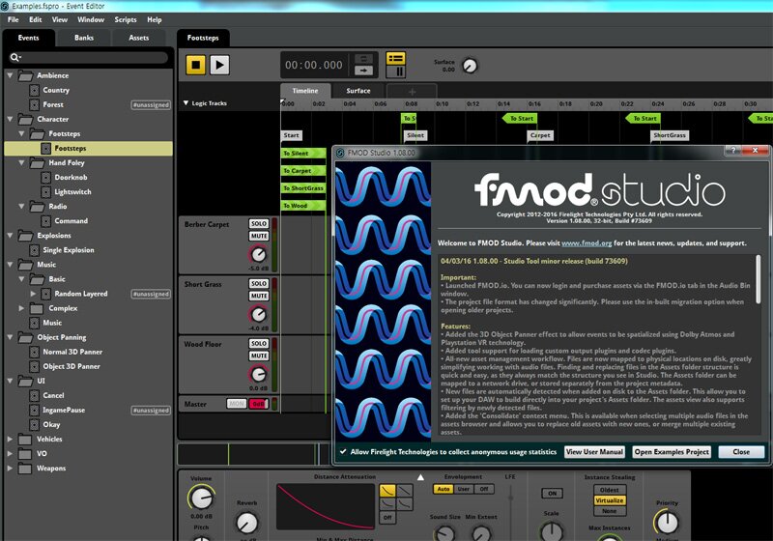Click the Okay event icon

click(x=34, y=424)
